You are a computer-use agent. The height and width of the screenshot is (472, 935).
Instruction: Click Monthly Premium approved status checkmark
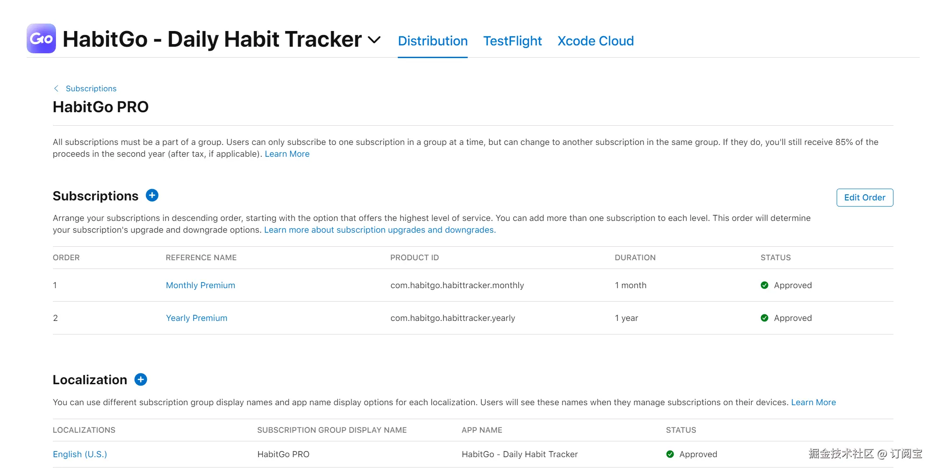pos(764,285)
